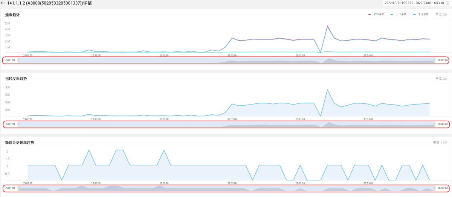
Task: Click left zoom handle of 新建会话速率趋势 slider
Action: pos(18,188)
